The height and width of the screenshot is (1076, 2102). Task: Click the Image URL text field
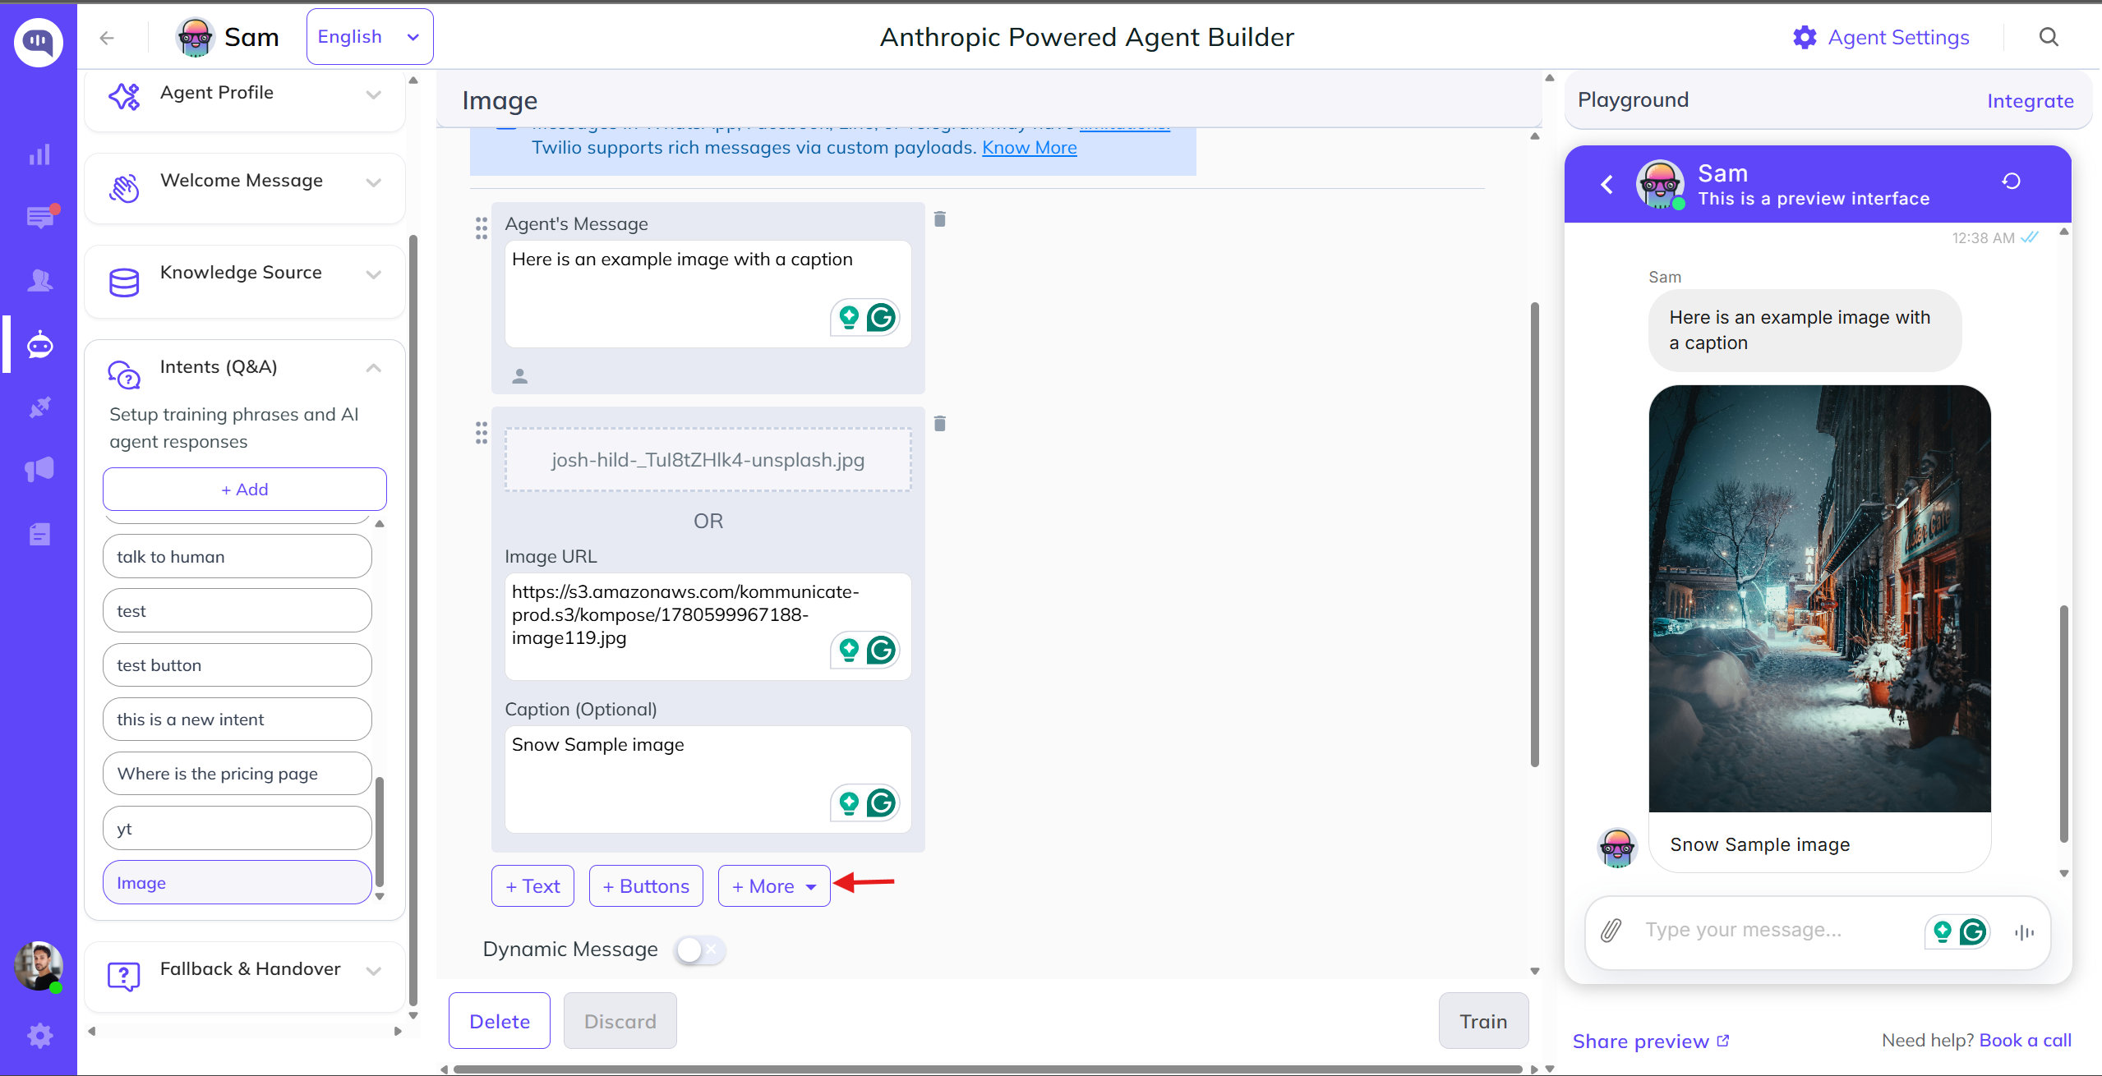point(708,627)
